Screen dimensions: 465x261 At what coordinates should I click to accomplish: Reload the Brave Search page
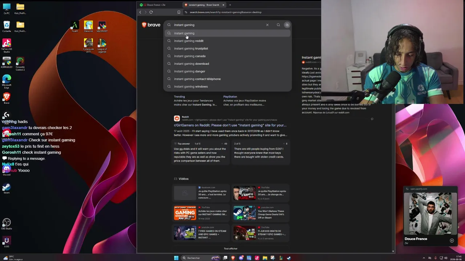[151, 12]
